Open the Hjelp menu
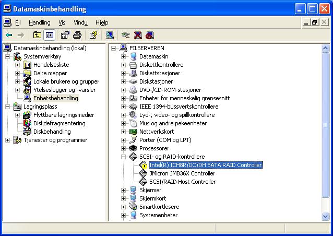The image size is (333, 236). tap(102, 22)
